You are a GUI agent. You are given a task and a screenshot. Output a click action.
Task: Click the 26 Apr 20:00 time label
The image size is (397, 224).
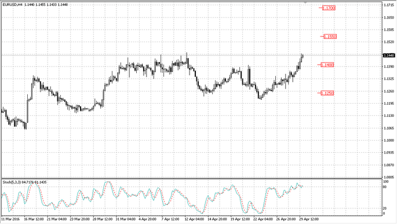286,219
